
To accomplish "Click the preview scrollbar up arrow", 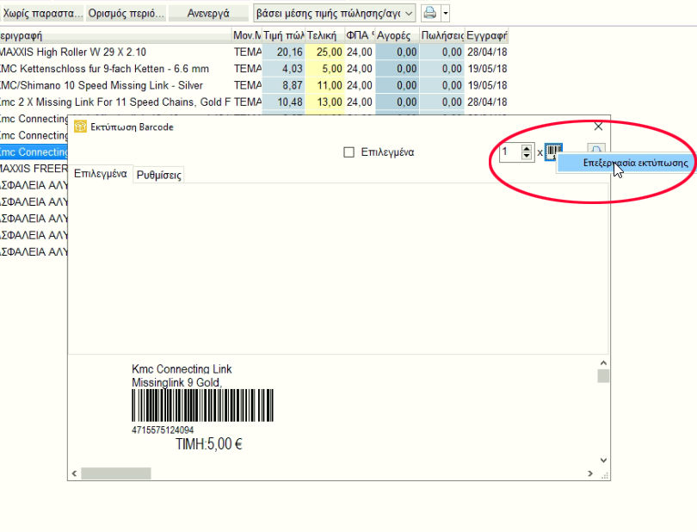I will 603,363.
